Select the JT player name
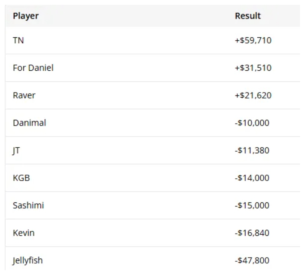This screenshot has width=306, height=272. coord(16,151)
